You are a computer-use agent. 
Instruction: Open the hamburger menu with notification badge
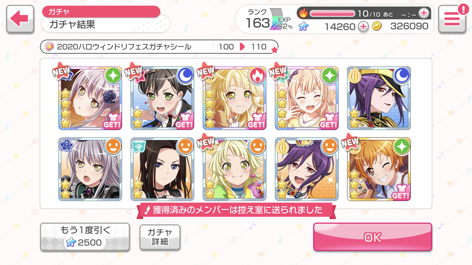click(x=451, y=19)
